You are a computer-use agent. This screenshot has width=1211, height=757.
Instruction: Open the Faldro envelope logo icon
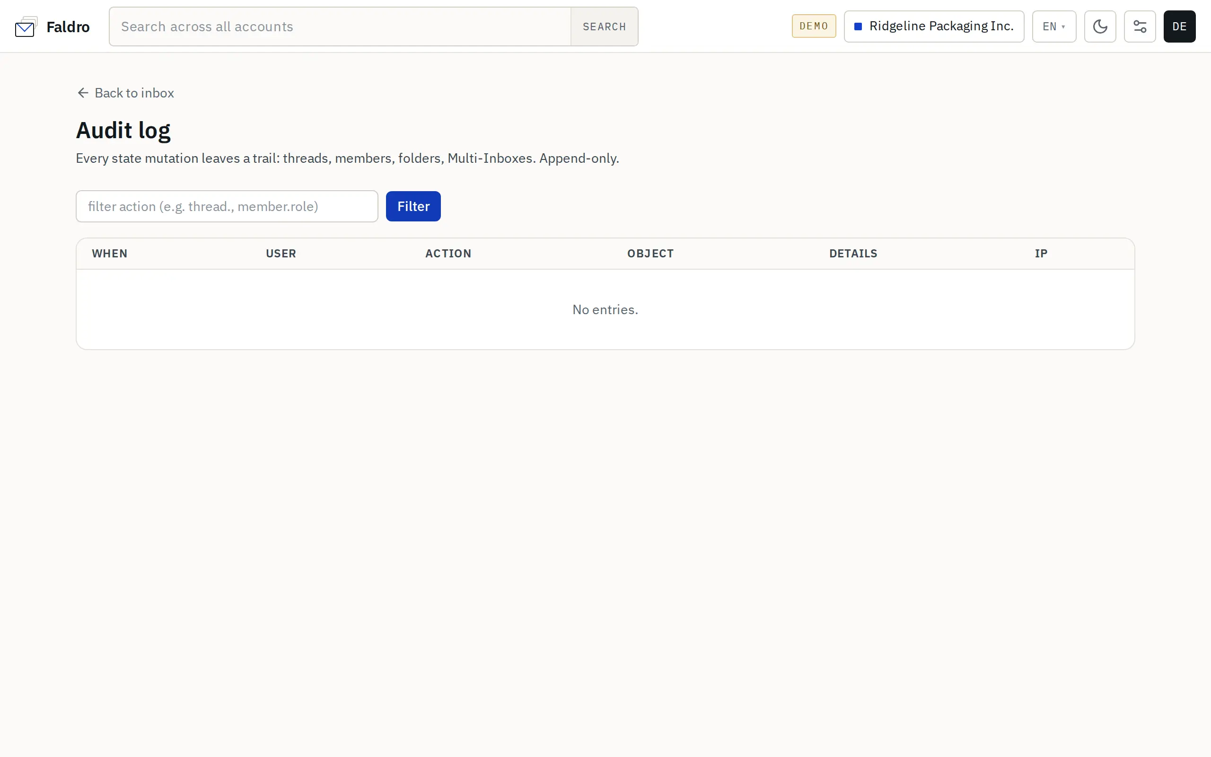click(26, 26)
